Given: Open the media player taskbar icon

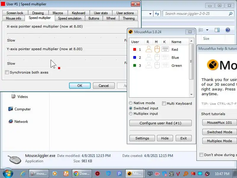Looking at the screenshot, I should [55, 174].
